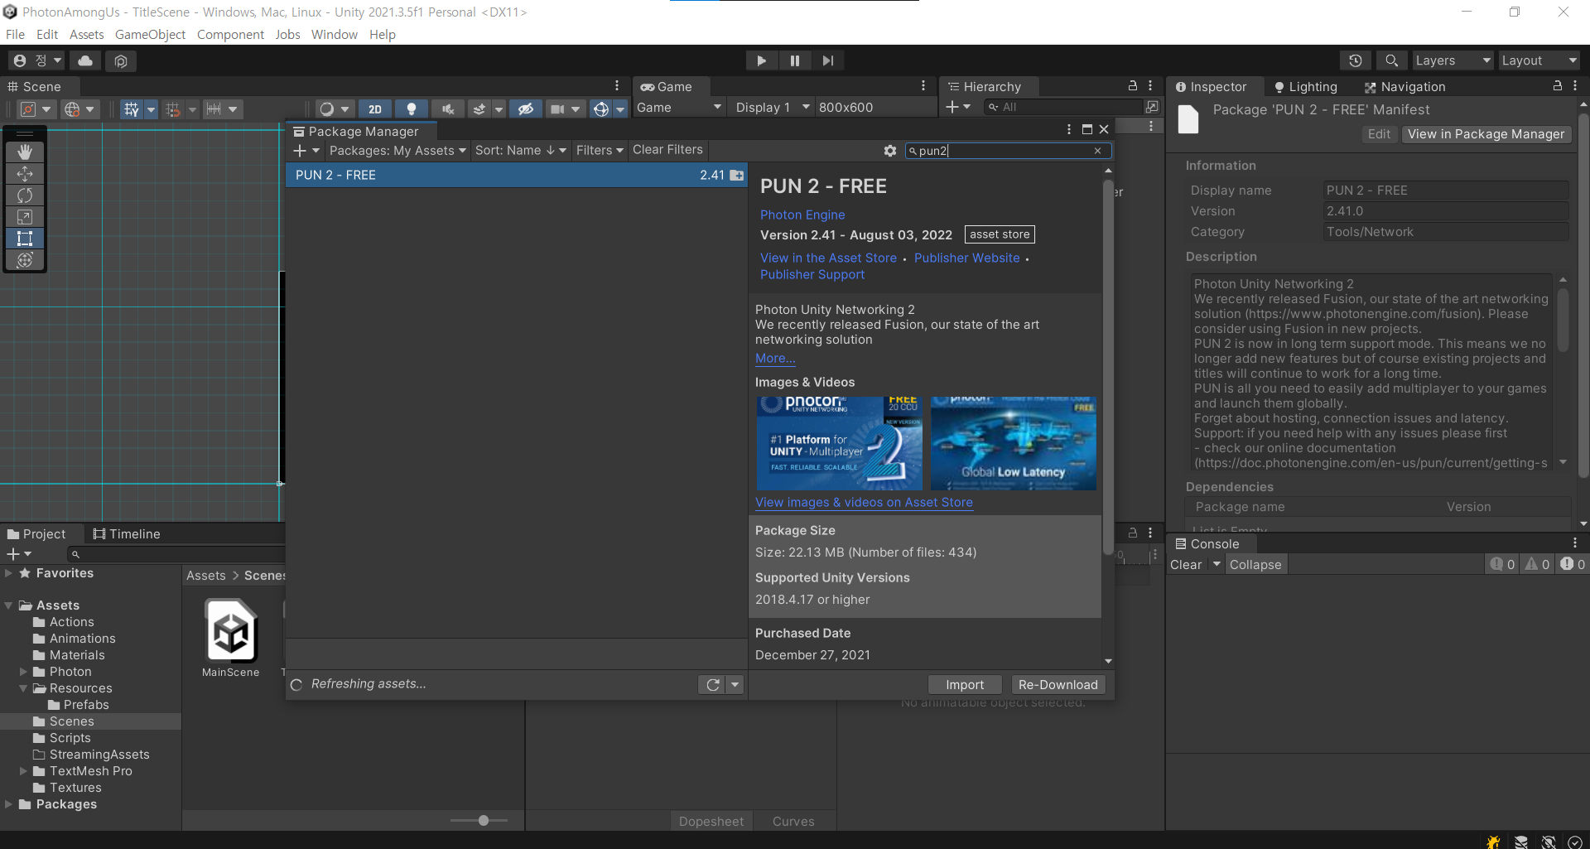Click the version control icon in the toolbar
This screenshot has height=849, width=1590.
pyautogui.click(x=121, y=60)
